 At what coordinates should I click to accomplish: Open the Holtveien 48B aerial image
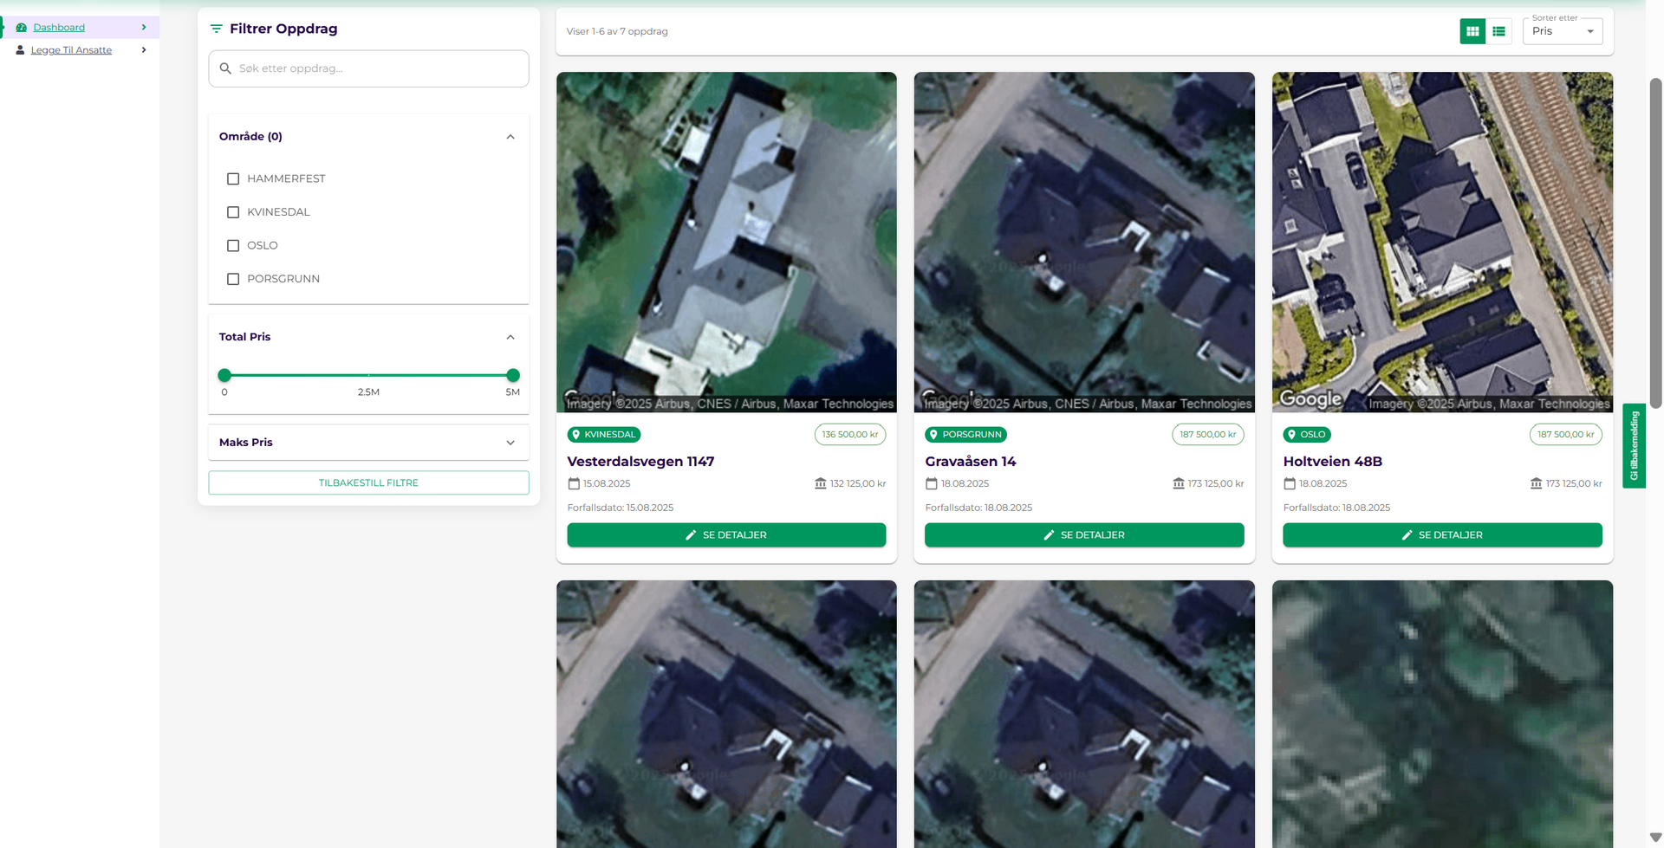1442,242
